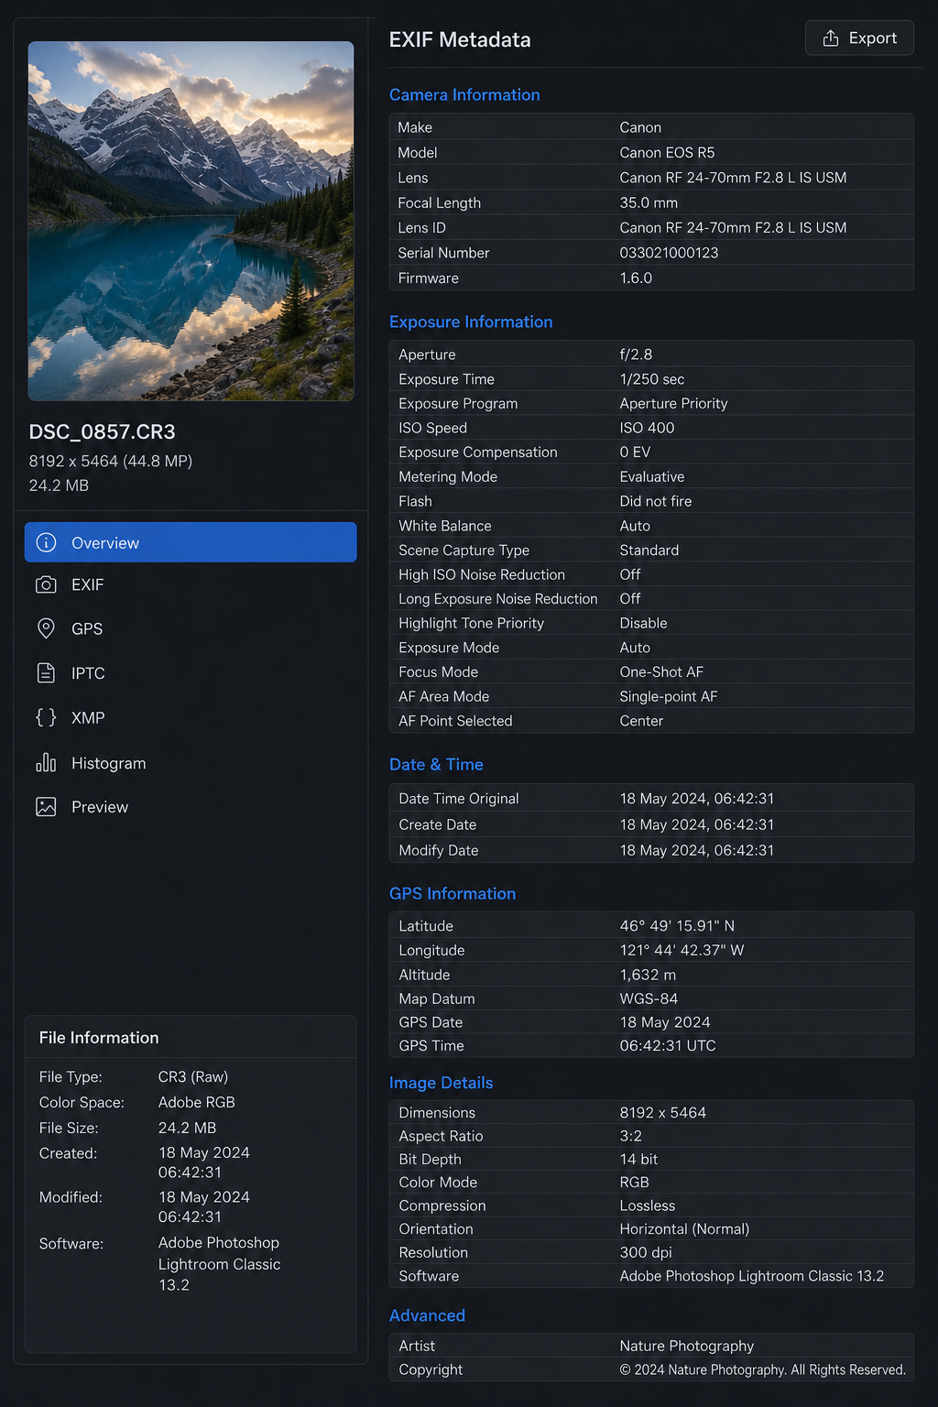Select the Copyright notice text
The height and width of the screenshot is (1407, 938).
(x=762, y=1369)
